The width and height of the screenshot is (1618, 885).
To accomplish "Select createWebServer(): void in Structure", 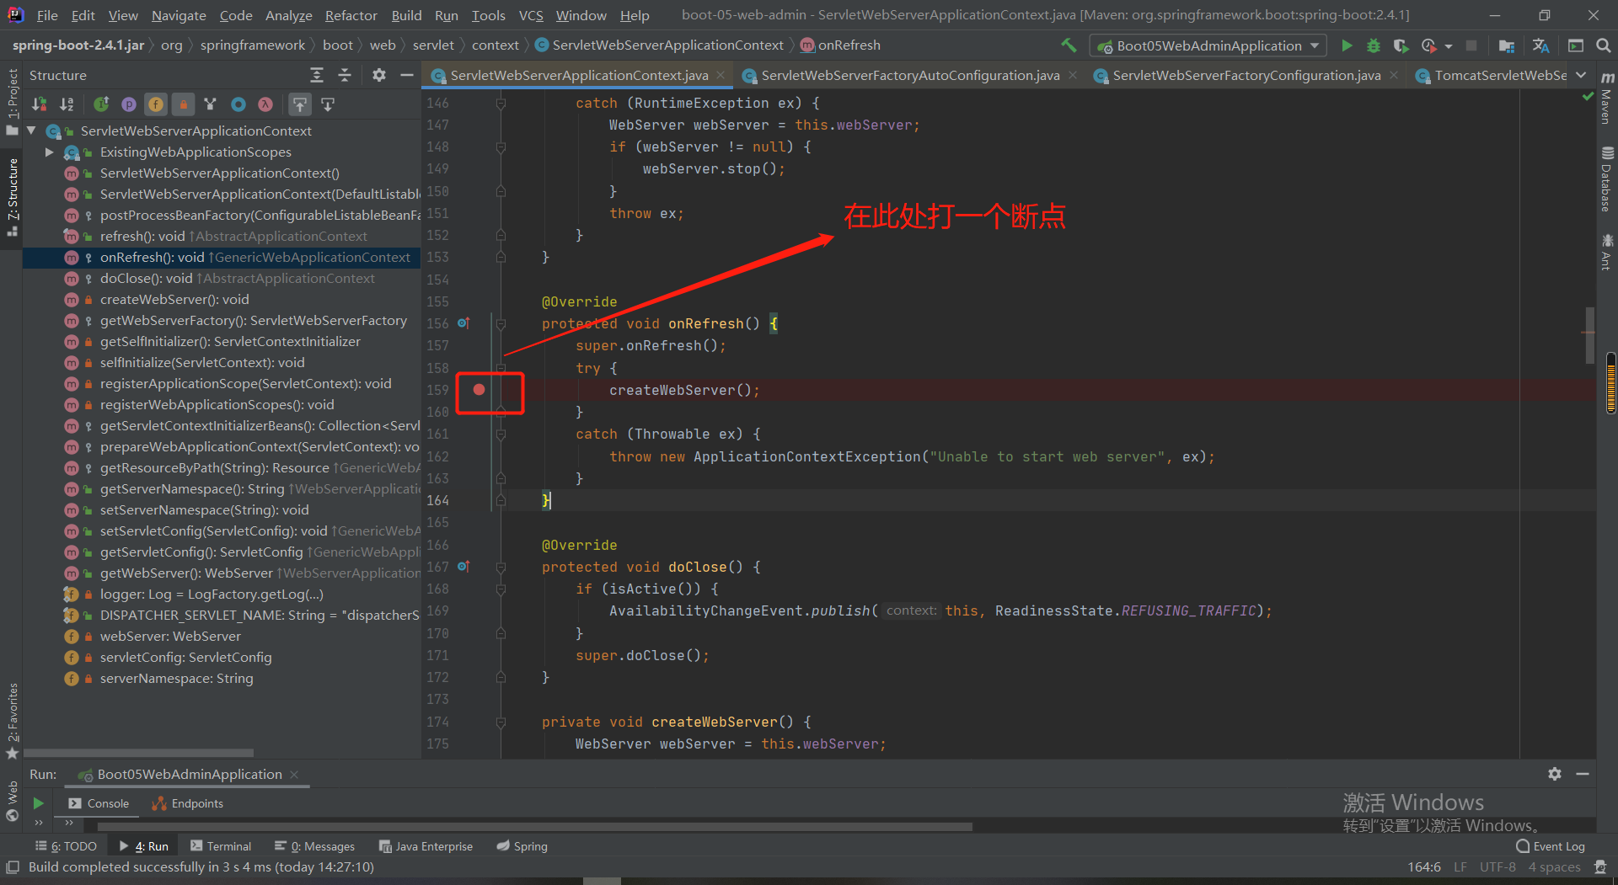I will point(174,299).
